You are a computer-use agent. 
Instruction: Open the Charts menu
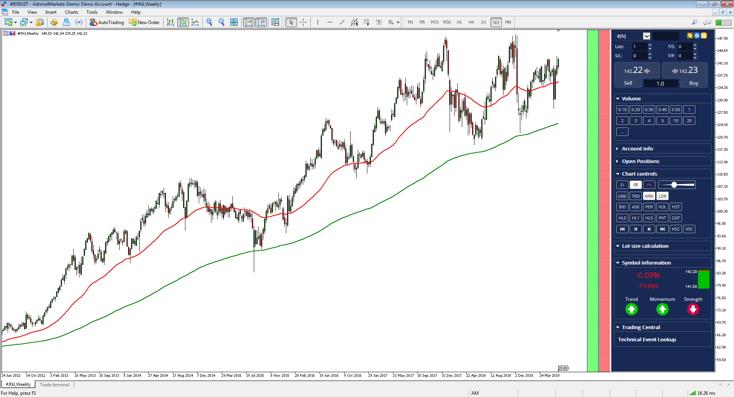(x=71, y=12)
